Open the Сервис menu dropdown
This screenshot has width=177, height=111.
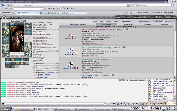(x=166, y=12)
